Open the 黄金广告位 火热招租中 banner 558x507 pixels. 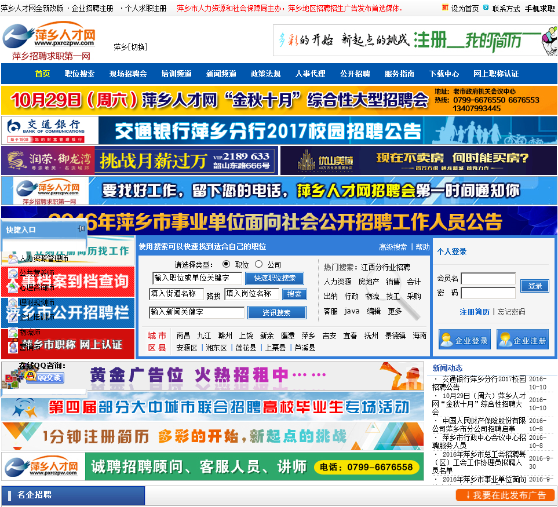213,375
